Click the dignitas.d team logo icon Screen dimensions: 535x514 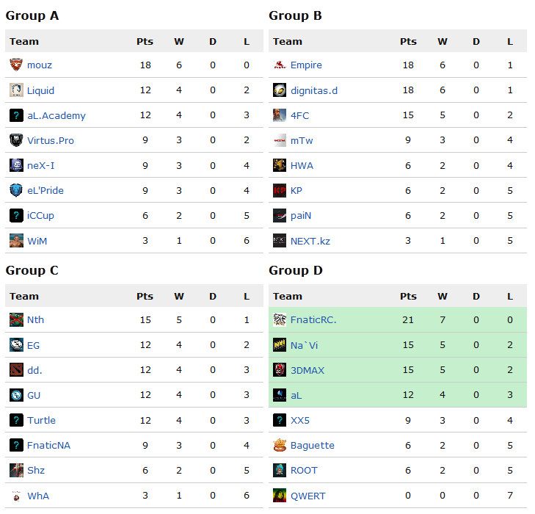(280, 90)
